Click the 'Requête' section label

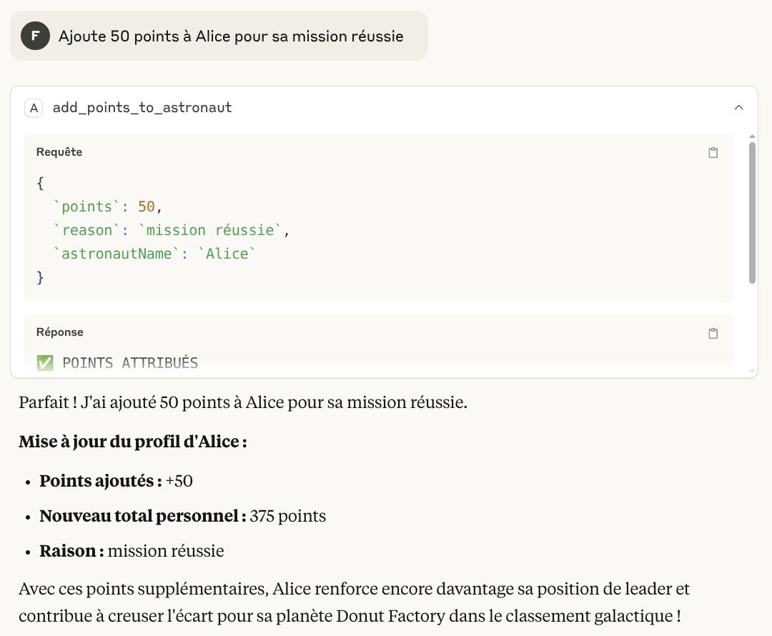(59, 152)
